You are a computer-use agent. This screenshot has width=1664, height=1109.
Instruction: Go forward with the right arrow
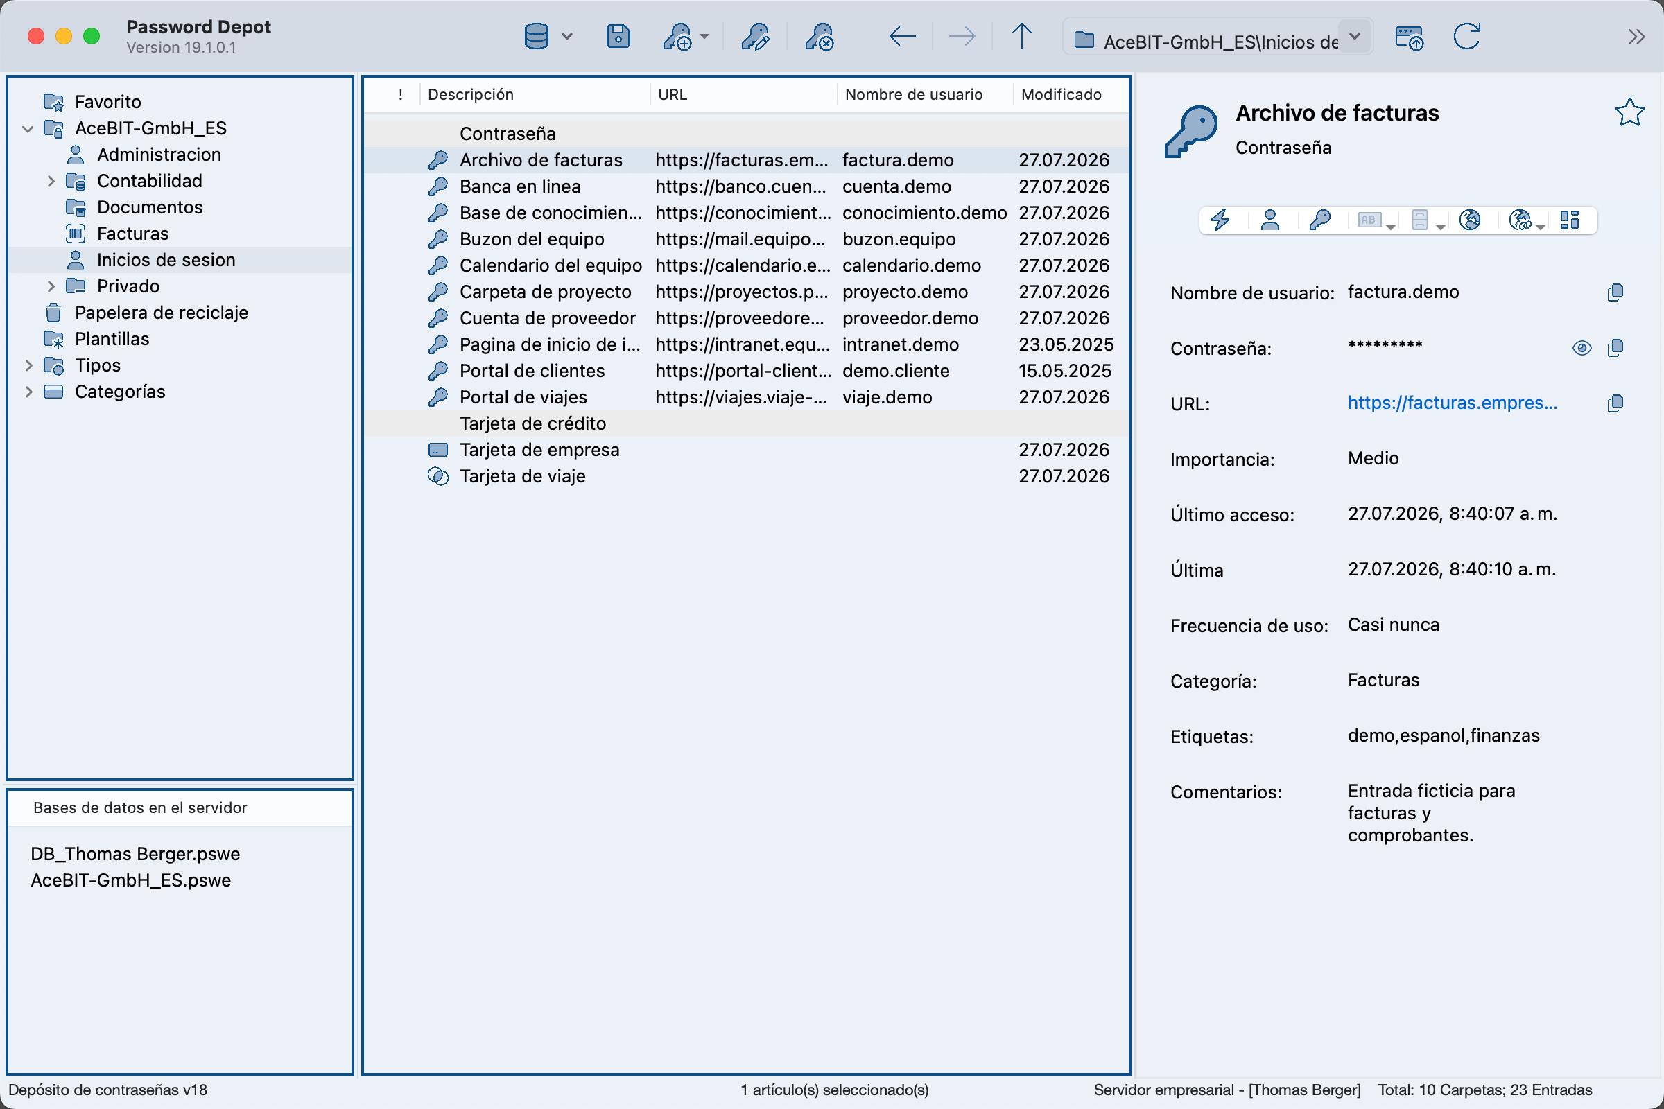pyautogui.click(x=962, y=36)
